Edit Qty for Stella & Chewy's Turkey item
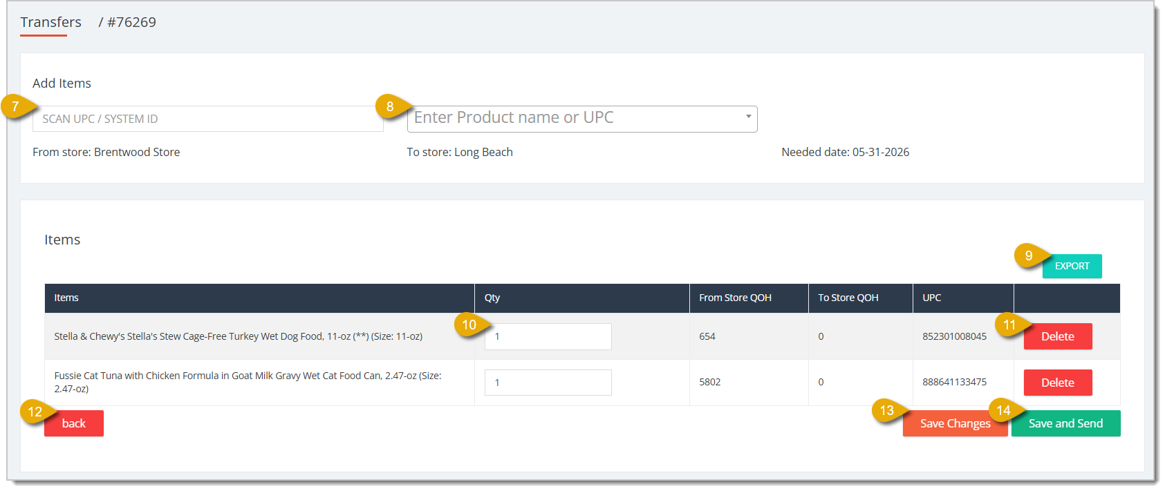This screenshot has width=1165, height=491. (x=548, y=336)
